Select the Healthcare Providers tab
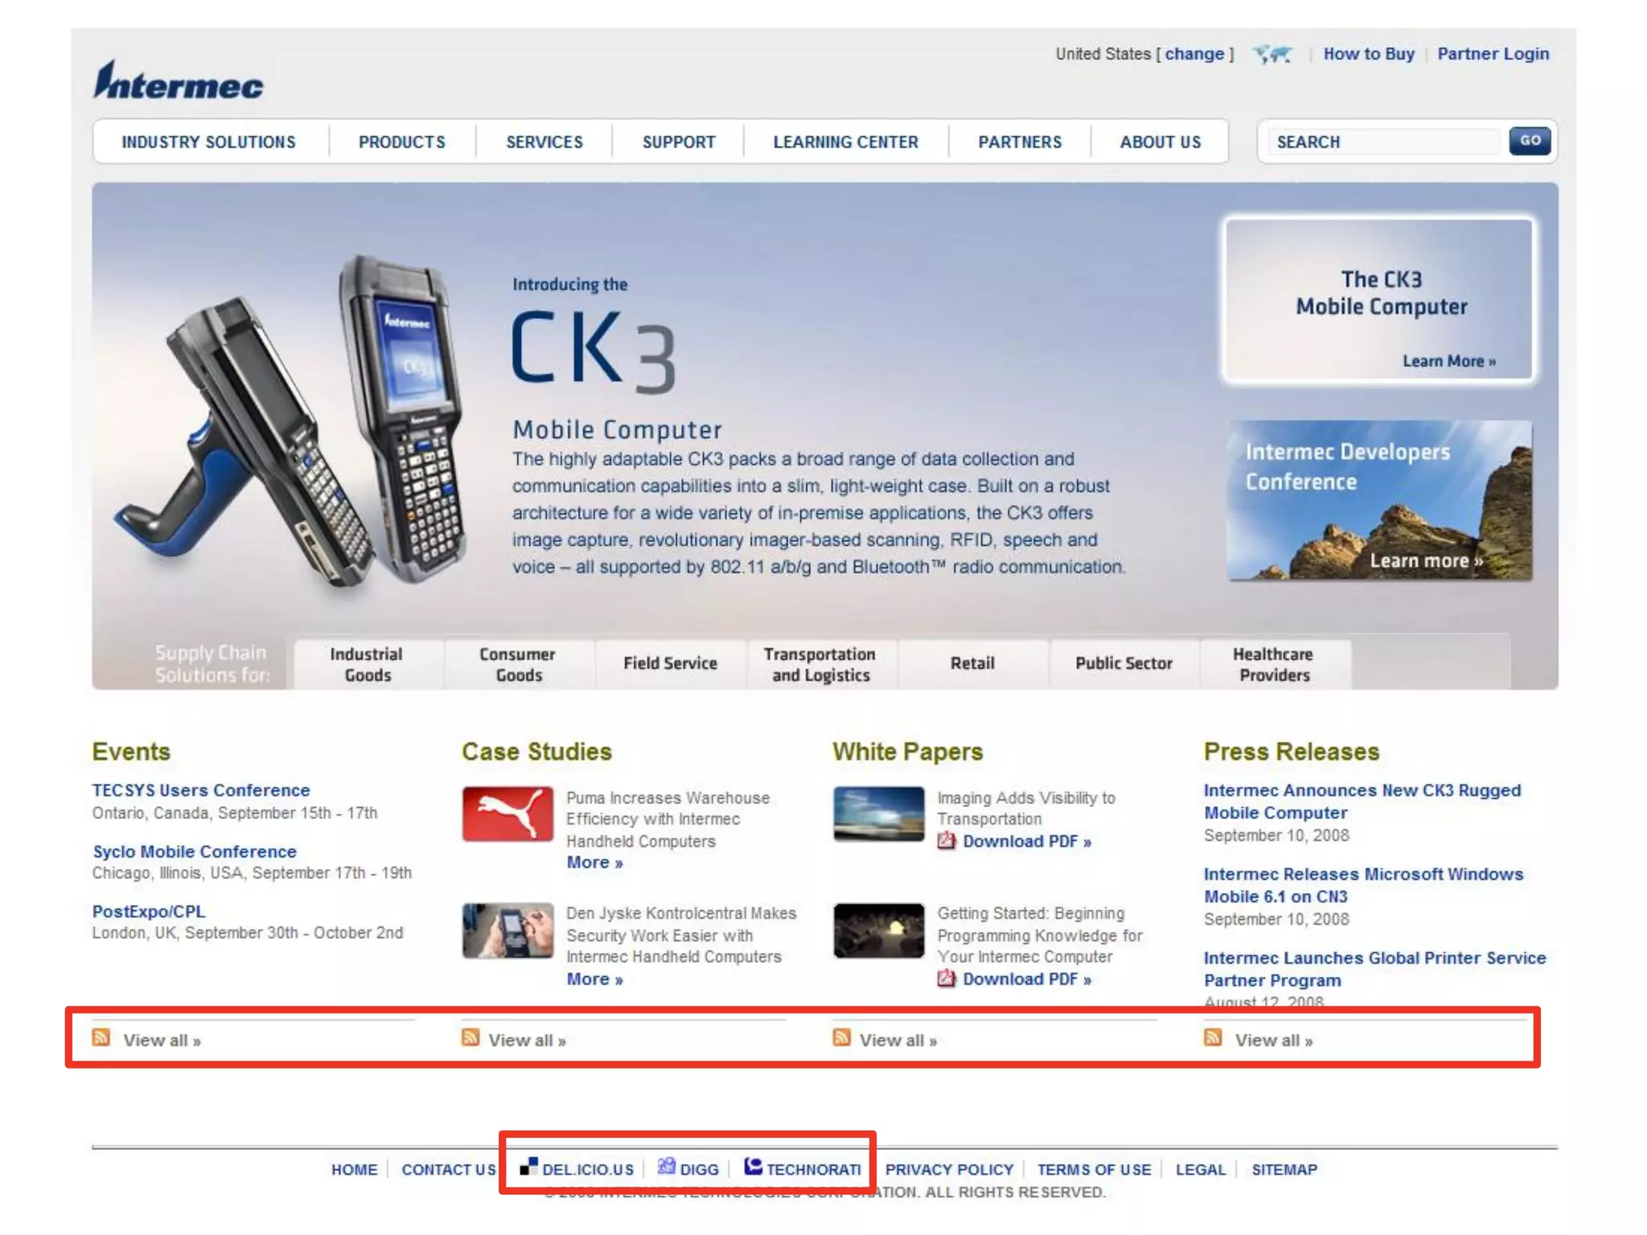The image size is (1647, 1235). [1273, 664]
